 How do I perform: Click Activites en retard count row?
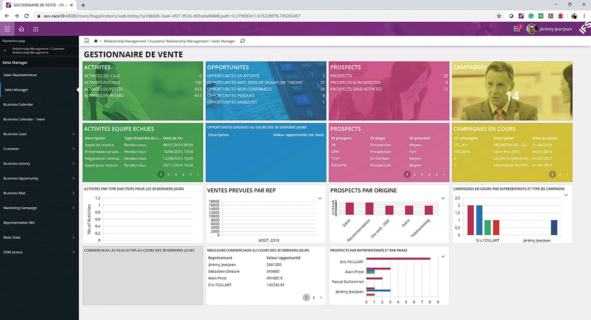pyautogui.click(x=143, y=96)
